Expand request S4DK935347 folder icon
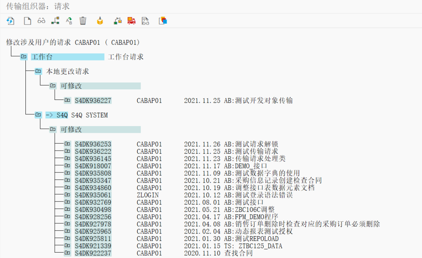 [x=67, y=180]
